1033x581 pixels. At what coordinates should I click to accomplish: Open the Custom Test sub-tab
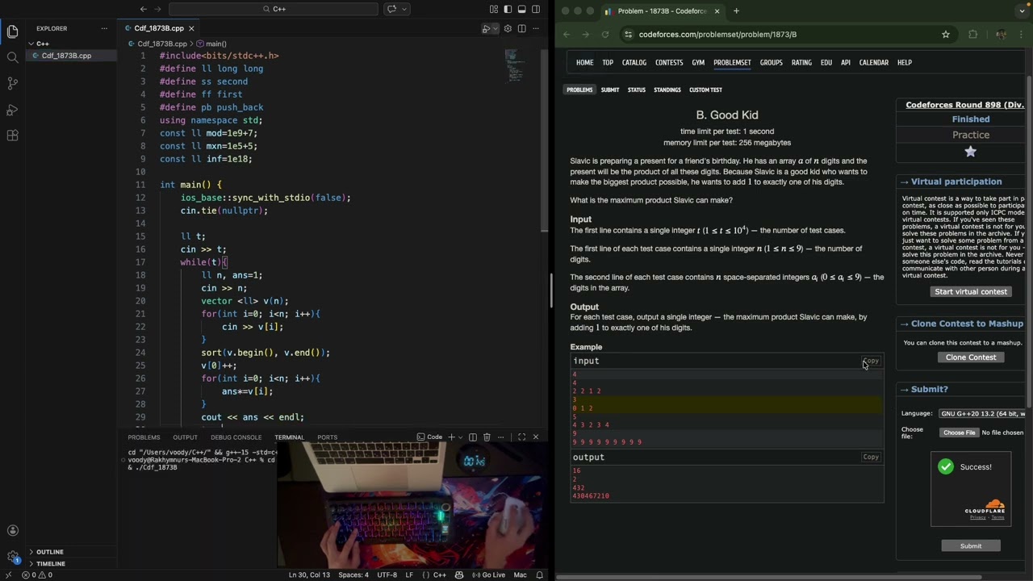(x=705, y=90)
